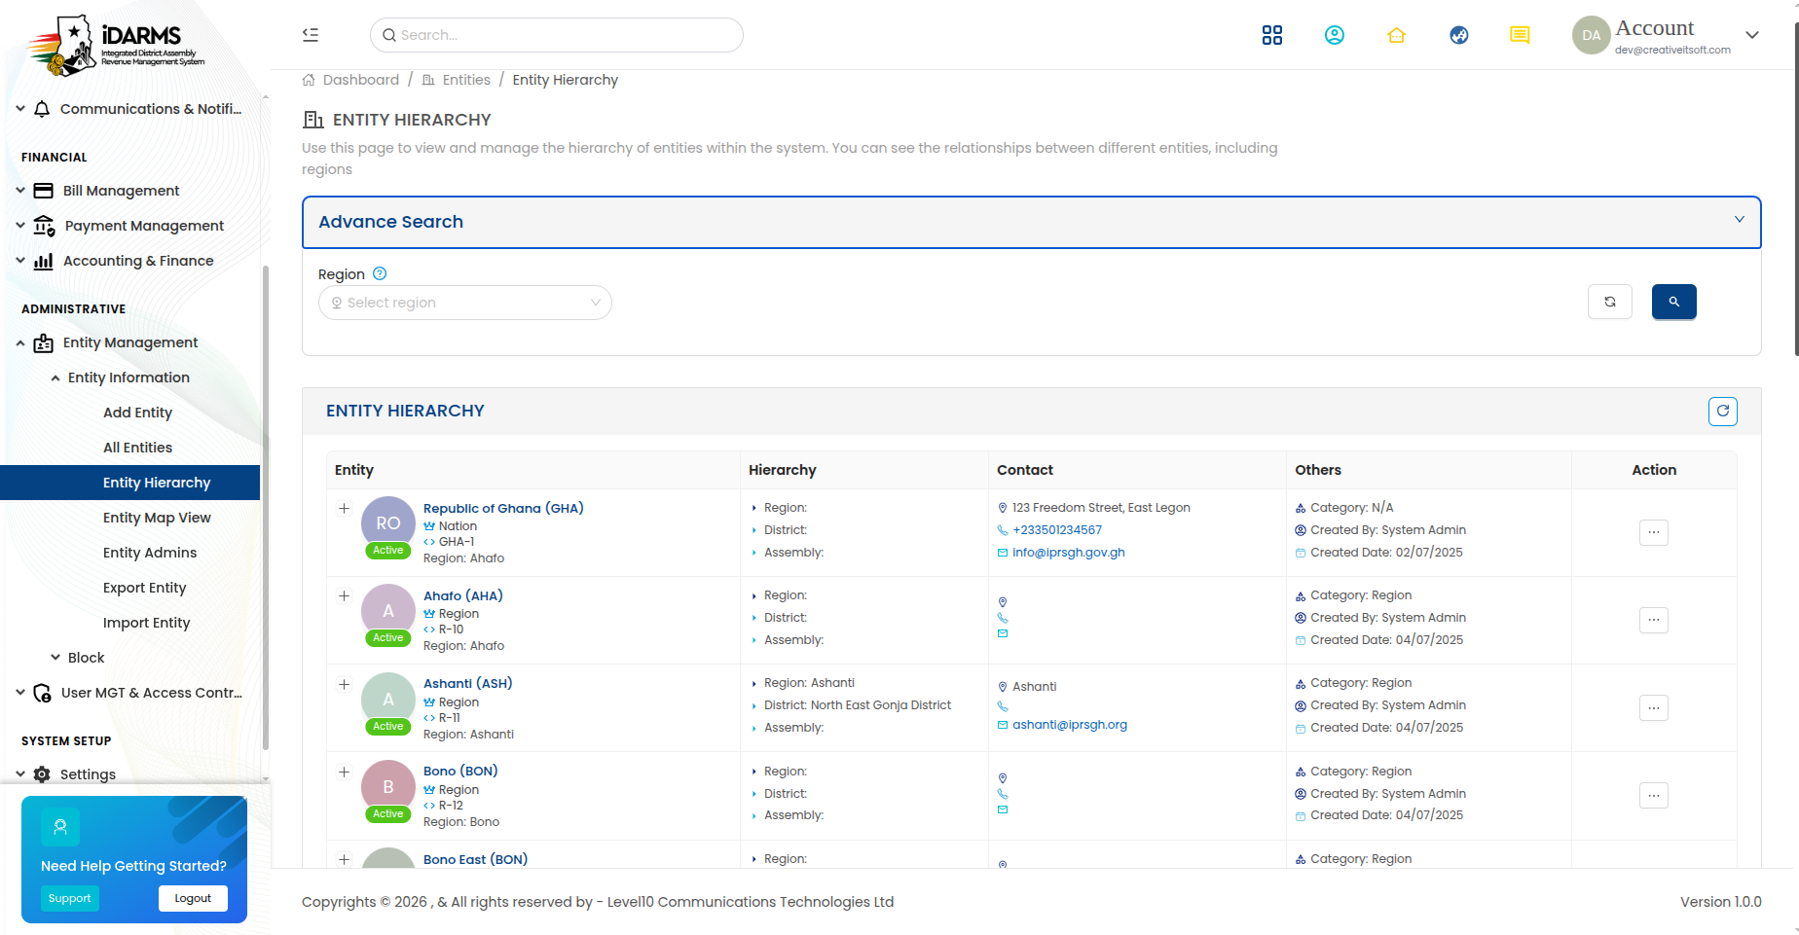Reset the advance search filters
This screenshot has width=1799, height=935.
pyautogui.click(x=1610, y=302)
